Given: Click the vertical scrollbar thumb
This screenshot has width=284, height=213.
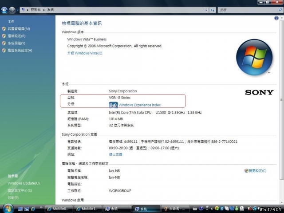Looking at the screenshot, I should [282, 99].
